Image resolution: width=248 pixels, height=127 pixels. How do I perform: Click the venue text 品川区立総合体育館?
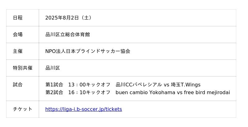(68, 34)
